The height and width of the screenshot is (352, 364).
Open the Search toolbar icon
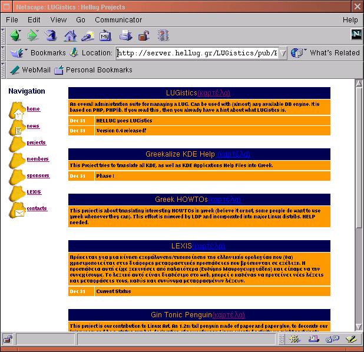click(88, 35)
